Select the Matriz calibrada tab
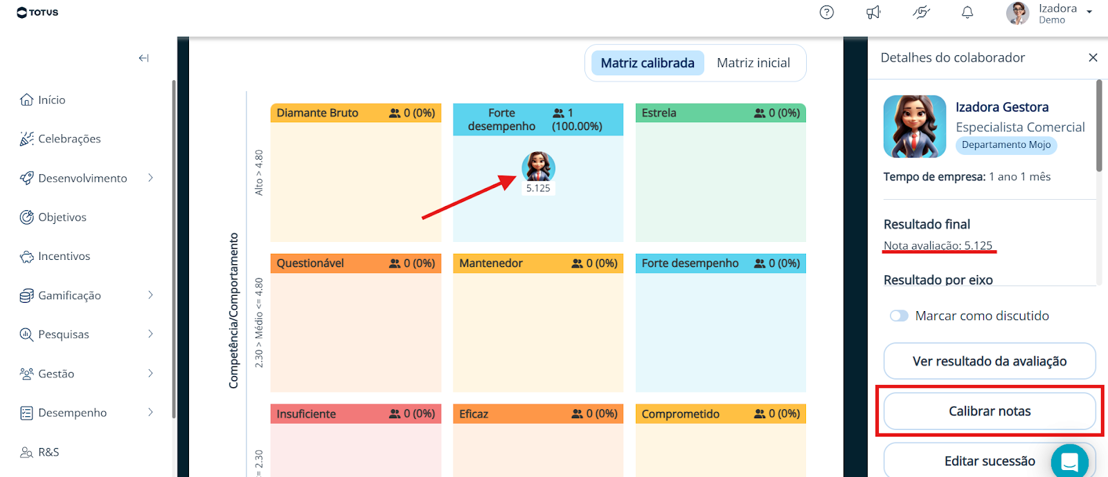This screenshot has height=477, width=1108. click(647, 63)
